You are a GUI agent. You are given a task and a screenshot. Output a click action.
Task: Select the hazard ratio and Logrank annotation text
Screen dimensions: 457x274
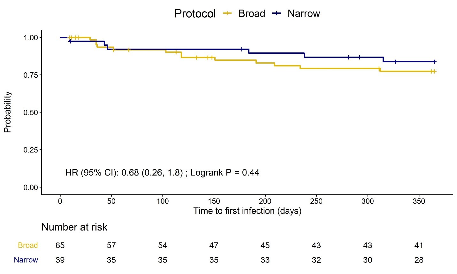point(162,173)
